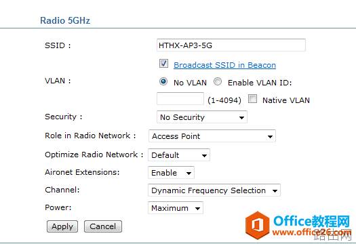The image size is (356, 244).
Task: Click the Apply button
Action: tap(62, 226)
